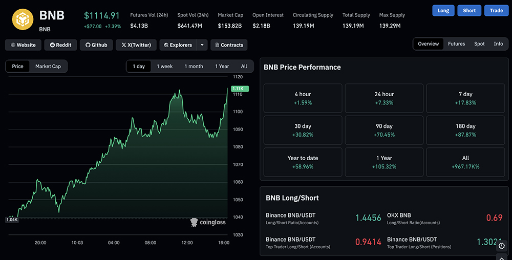This screenshot has width=512, height=260.
Task: Click the alert badge icon at bottom right
Action: (x=502, y=245)
